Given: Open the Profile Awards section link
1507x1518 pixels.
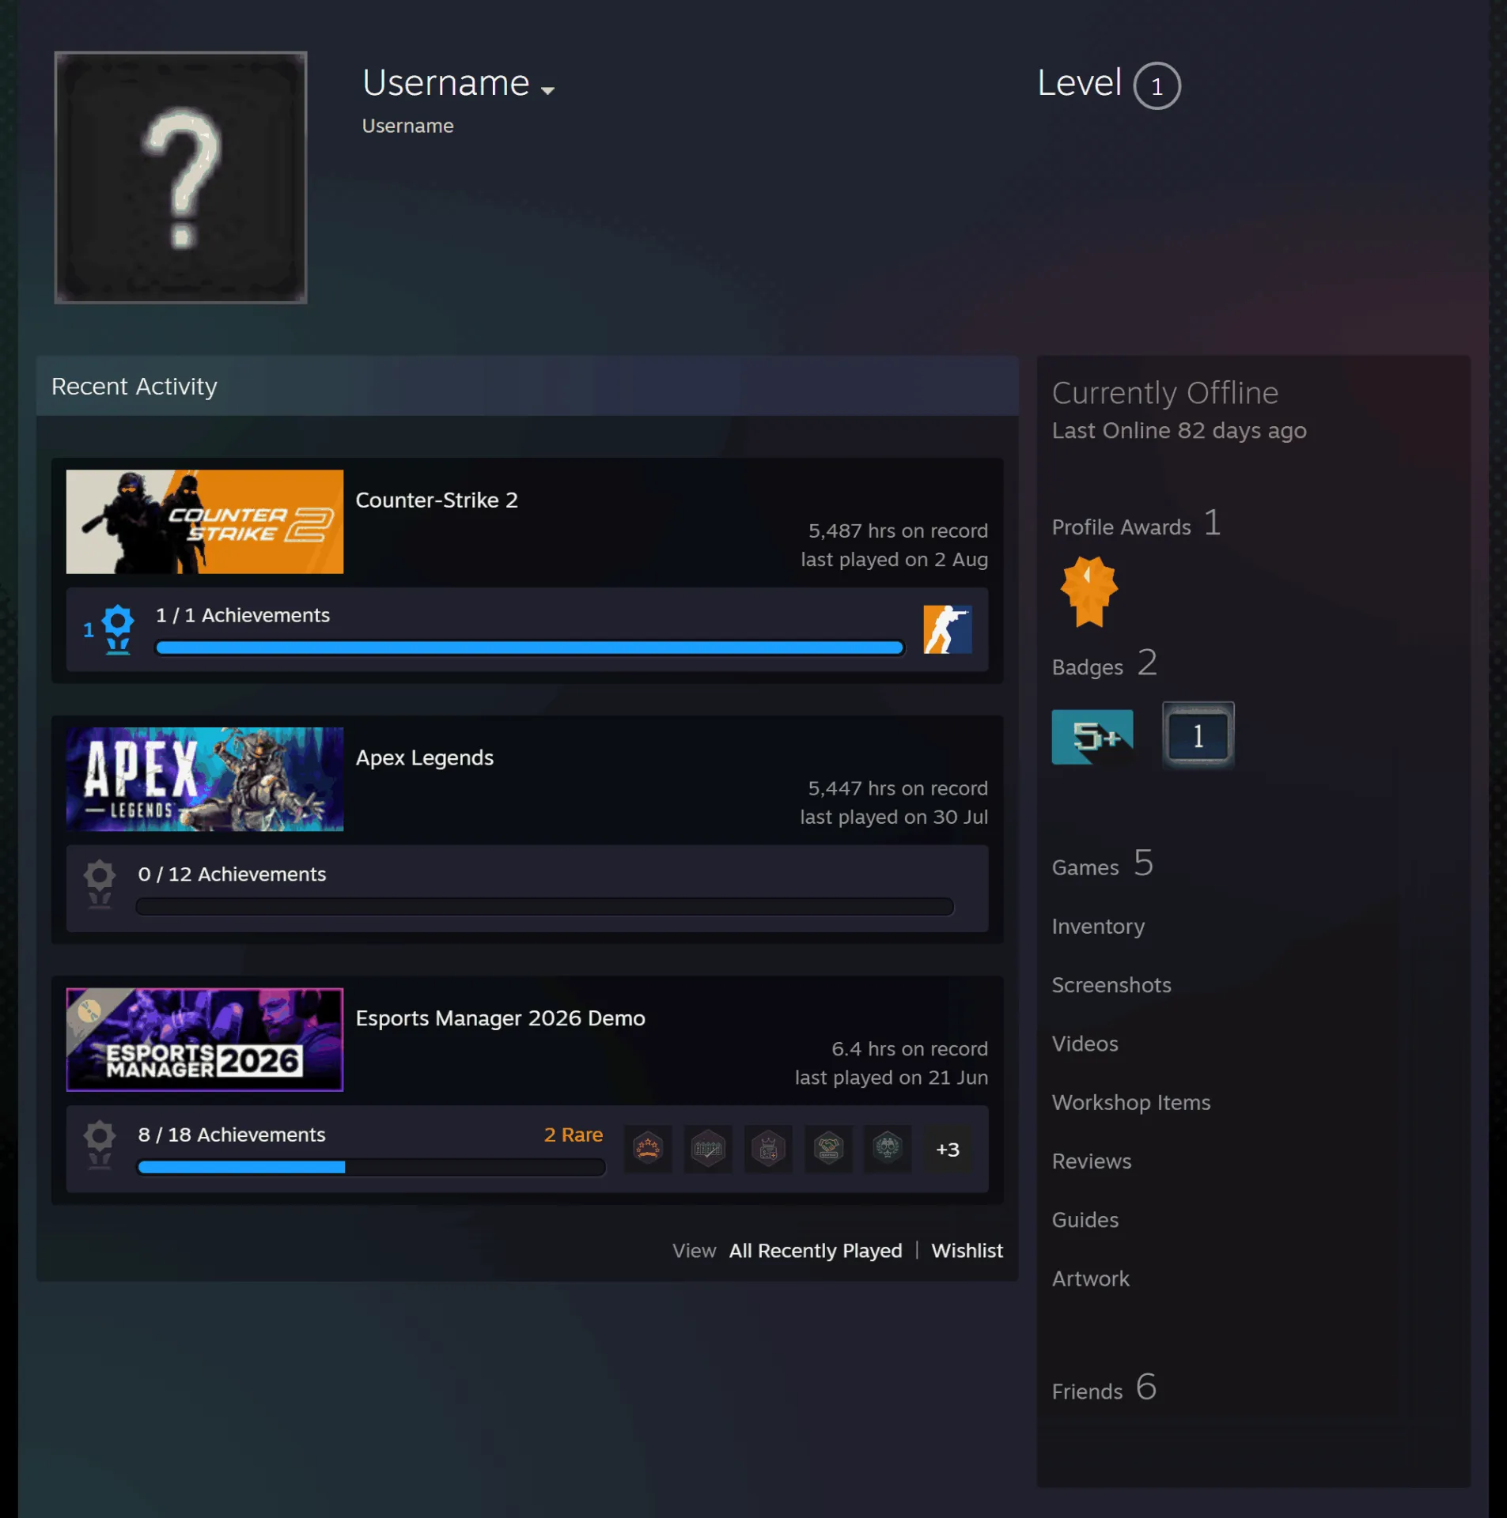Looking at the screenshot, I should click(1137, 524).
